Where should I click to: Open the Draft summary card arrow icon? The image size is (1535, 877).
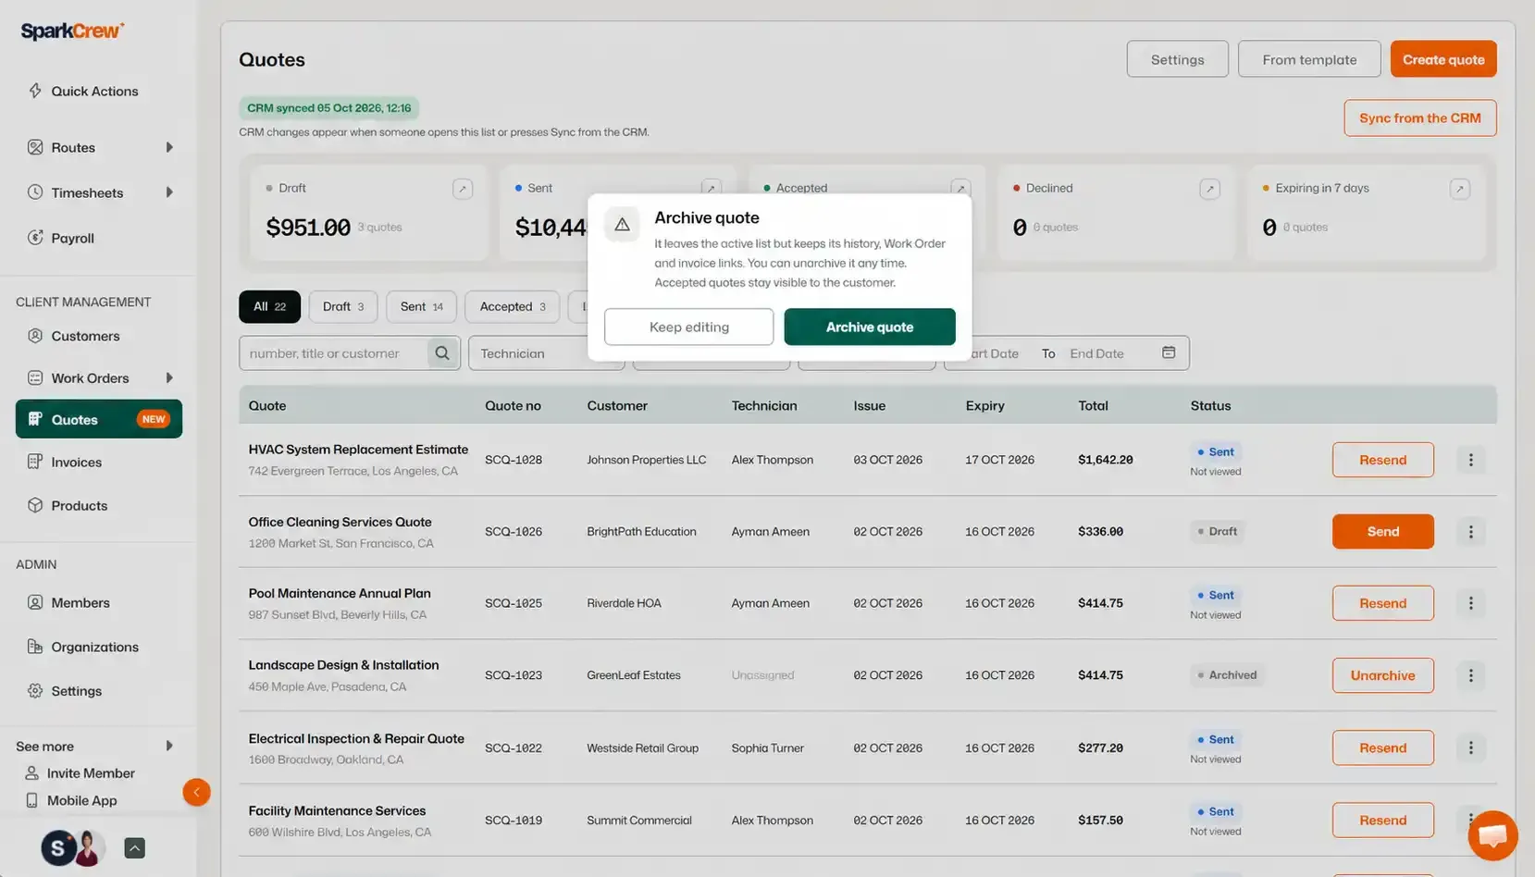tap(463, 189)
